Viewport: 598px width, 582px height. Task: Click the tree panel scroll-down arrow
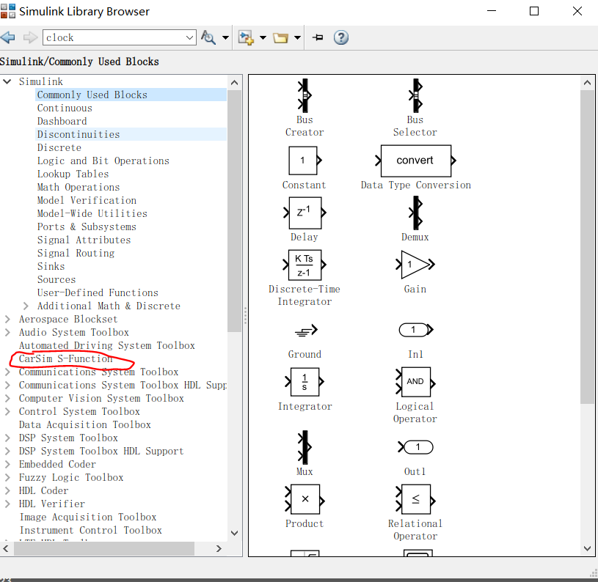pyautogui.click(x=235, y=533)
